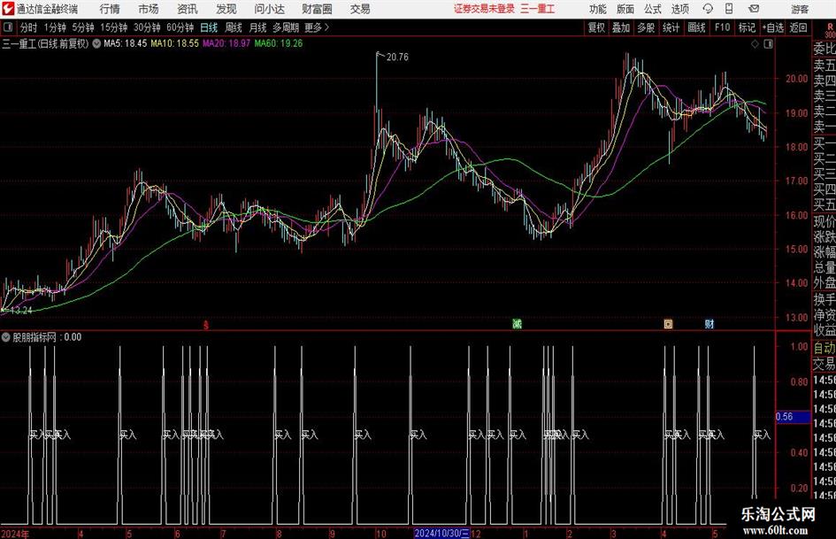Click the 叠加 overlay button
The image size is (836, 539).
pos(621,27)
